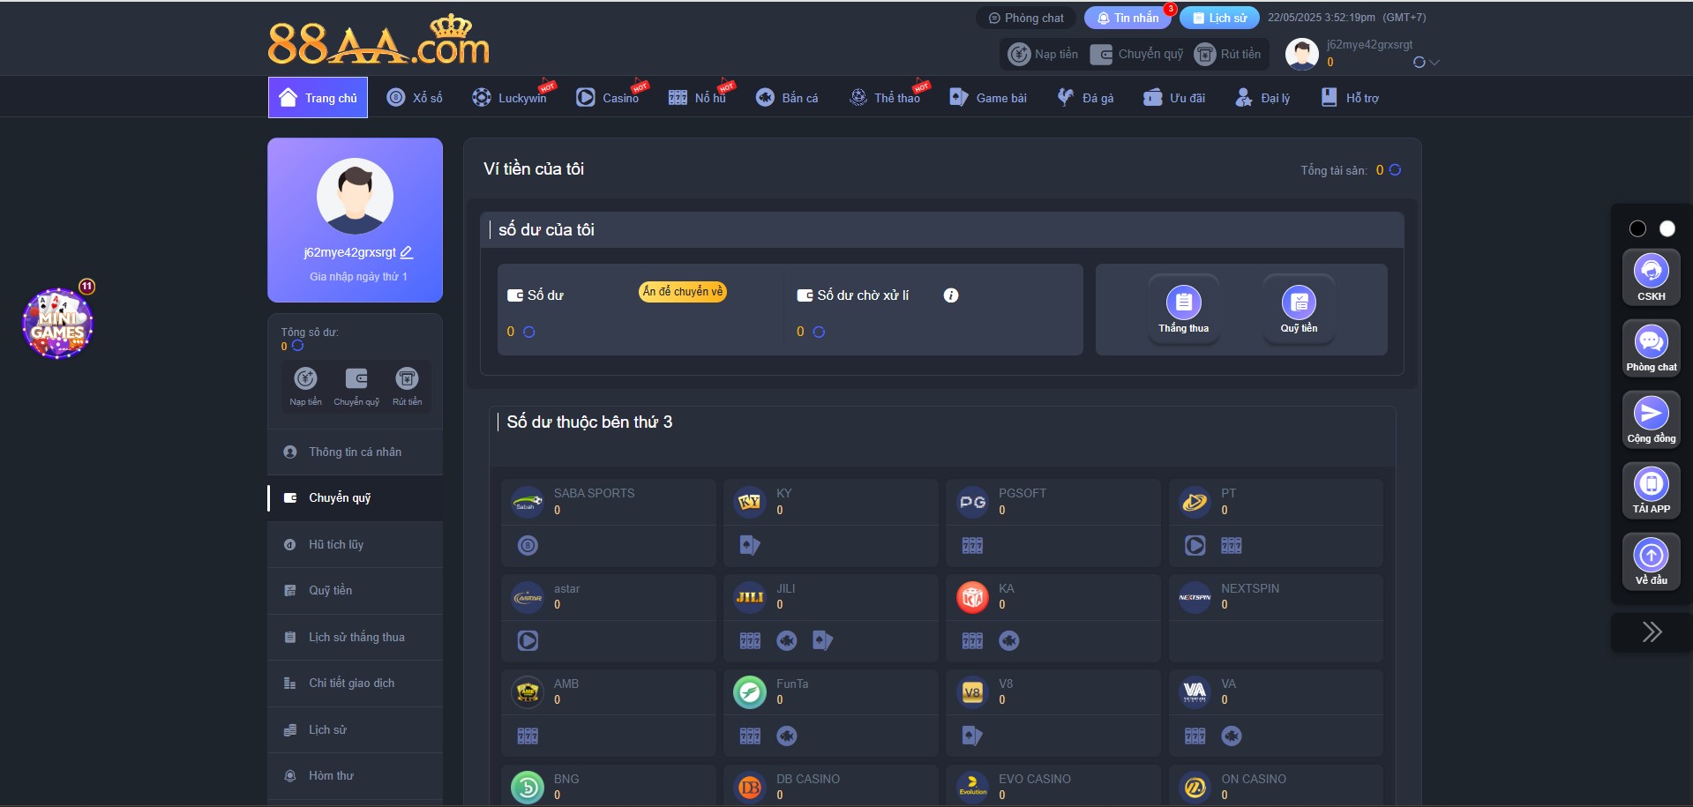The width and height of the screenshot is (1693, 807).
Task: Open Hòm thư sidebar item
Action: 355,775
